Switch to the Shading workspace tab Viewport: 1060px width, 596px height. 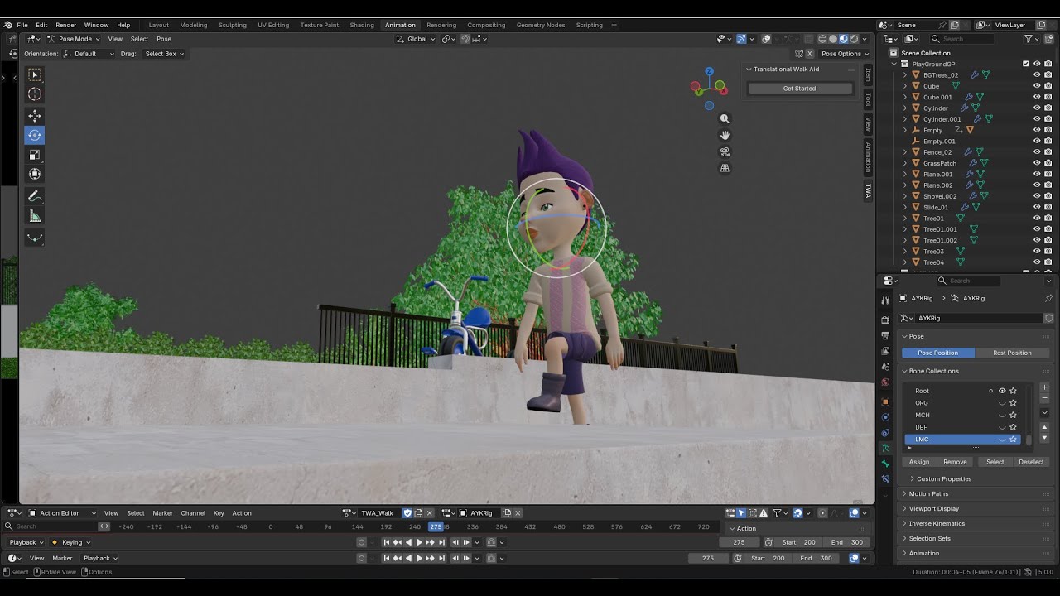point(362,25)
